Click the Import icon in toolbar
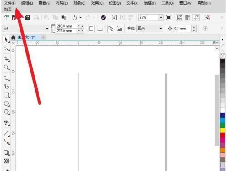Screen dimensions: 227x171 tap(114, 18)
